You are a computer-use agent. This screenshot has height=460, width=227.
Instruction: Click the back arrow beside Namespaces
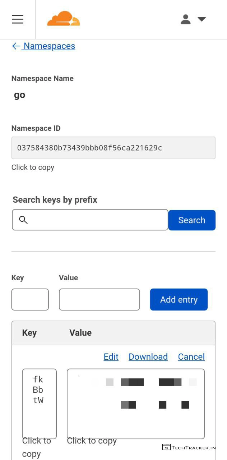(16, 46)
